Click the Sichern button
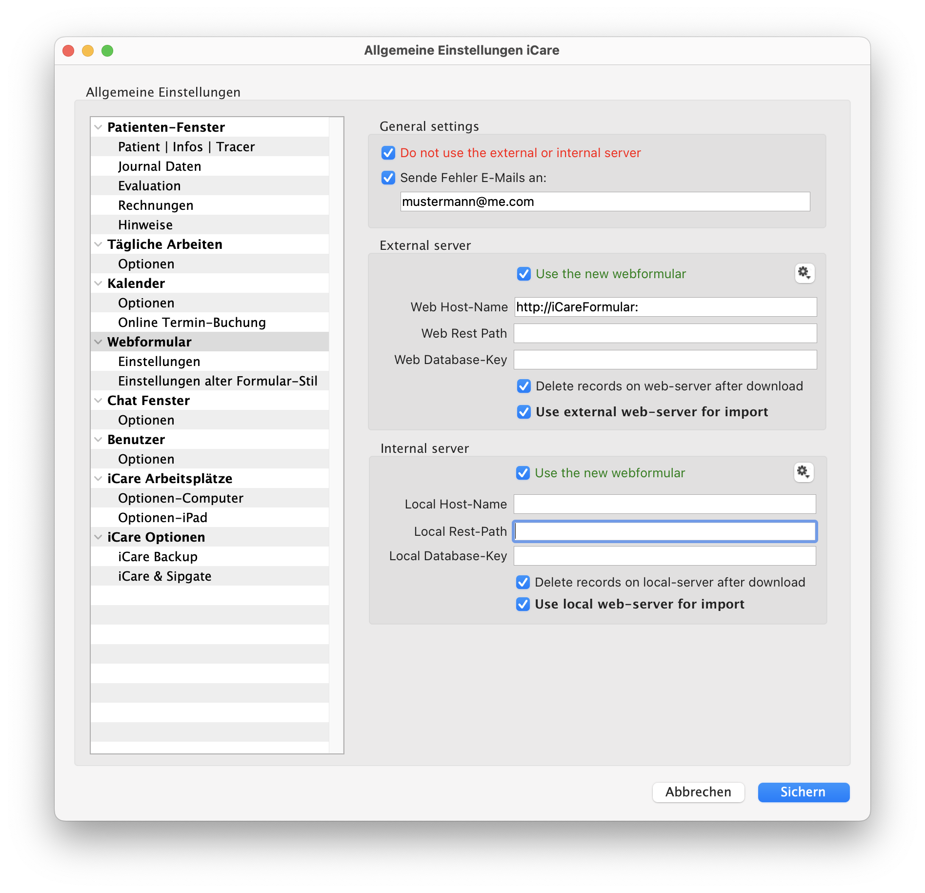Screen dimensions: 925x893 [x=803, y=792]
